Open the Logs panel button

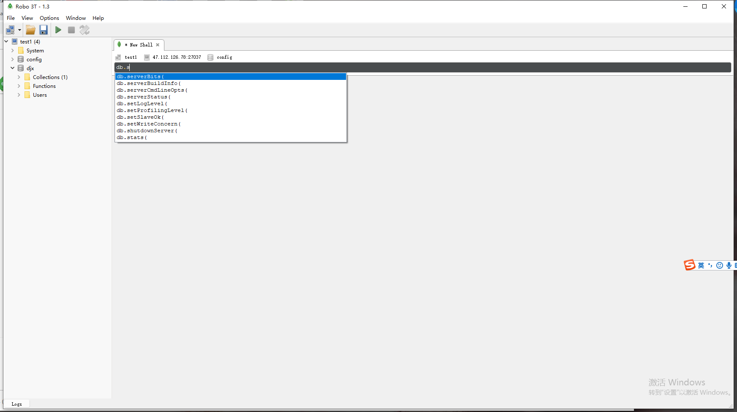[x=16, y=404]
